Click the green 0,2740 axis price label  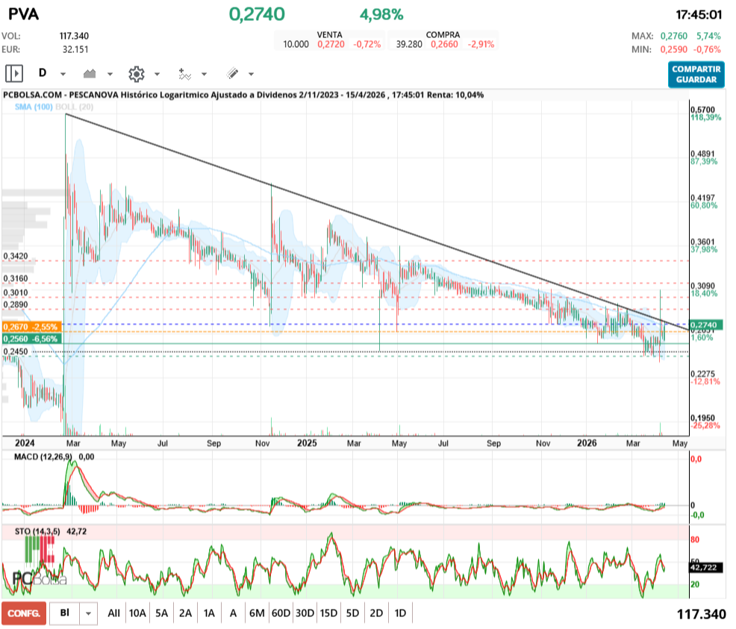706,325
